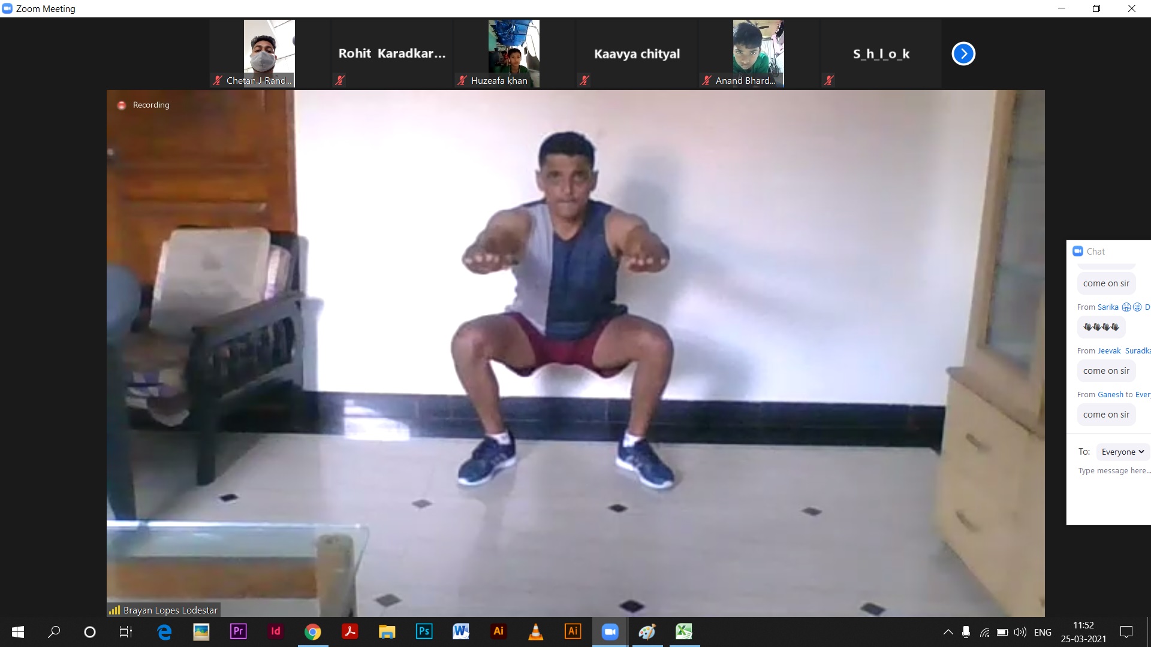Open VLC media player from taskbar
Screen dimensions: 1151x647
tap(535, 632)
